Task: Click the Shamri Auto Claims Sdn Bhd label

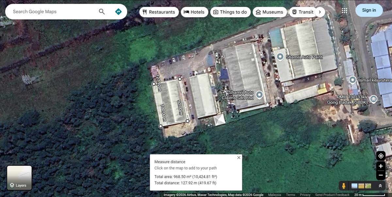Action: (x=238, y=95)
